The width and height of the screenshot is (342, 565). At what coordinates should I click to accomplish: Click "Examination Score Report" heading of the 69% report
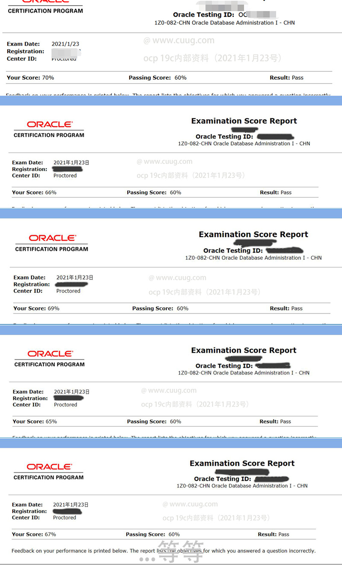click(x=254, y=235)
